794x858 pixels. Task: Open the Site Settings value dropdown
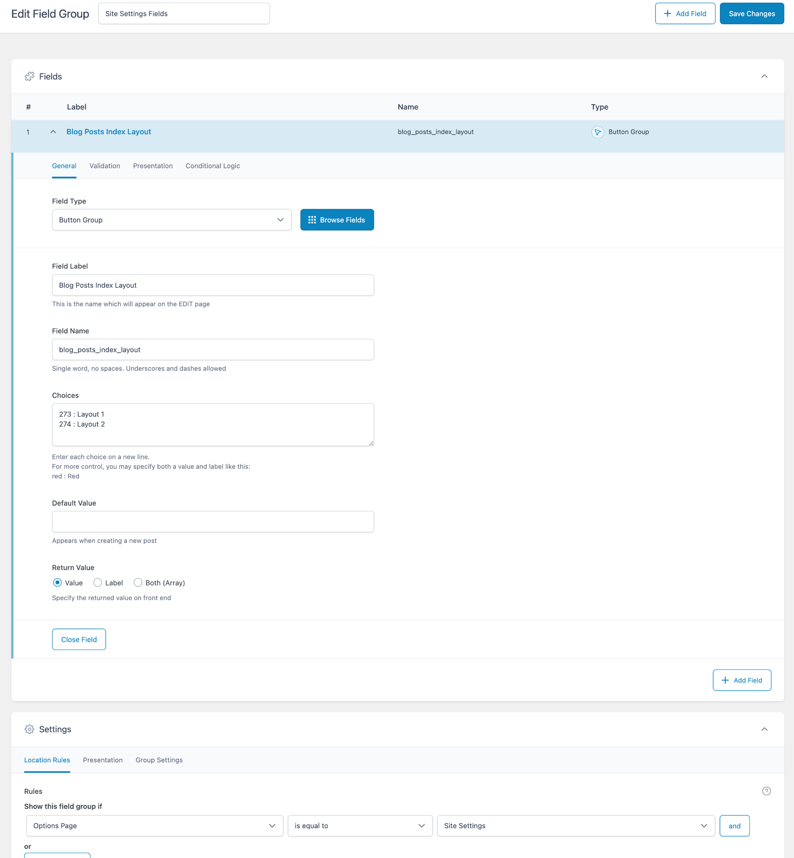[x=576, y=826]
